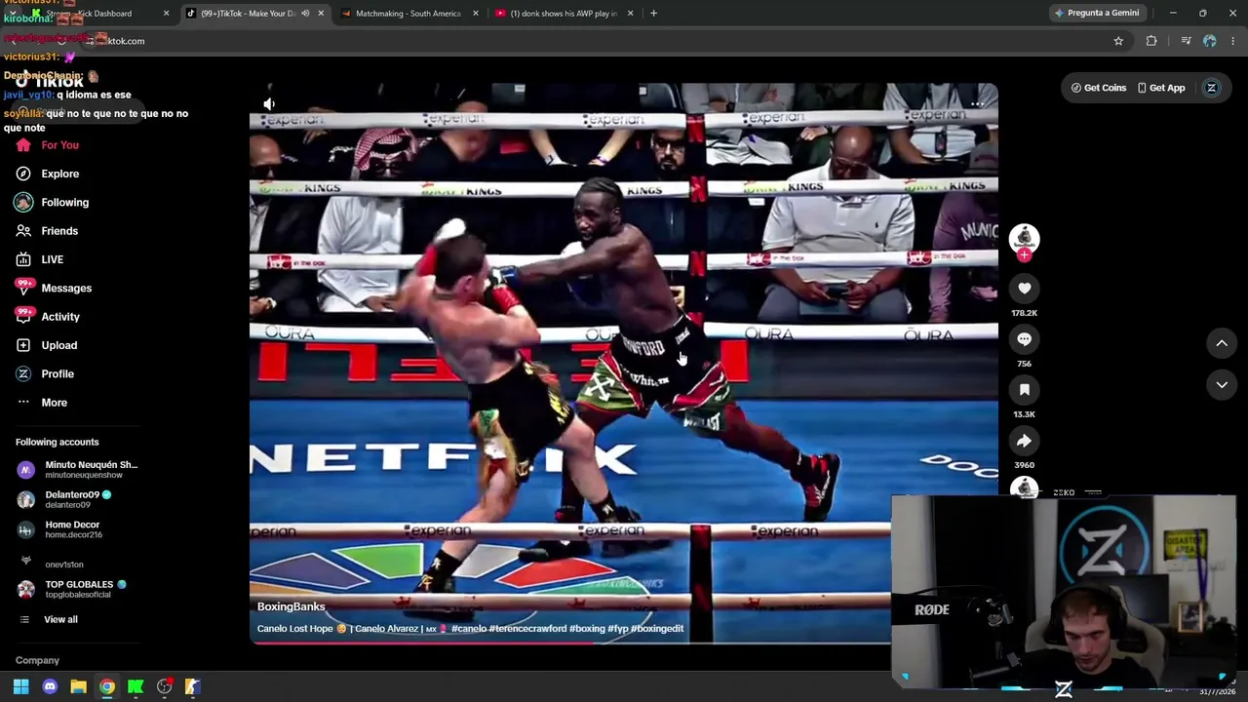The width and height of the screenshot is (1248, 702).
Task: Click Get Coins button
Action: (x=1099, y=88)
